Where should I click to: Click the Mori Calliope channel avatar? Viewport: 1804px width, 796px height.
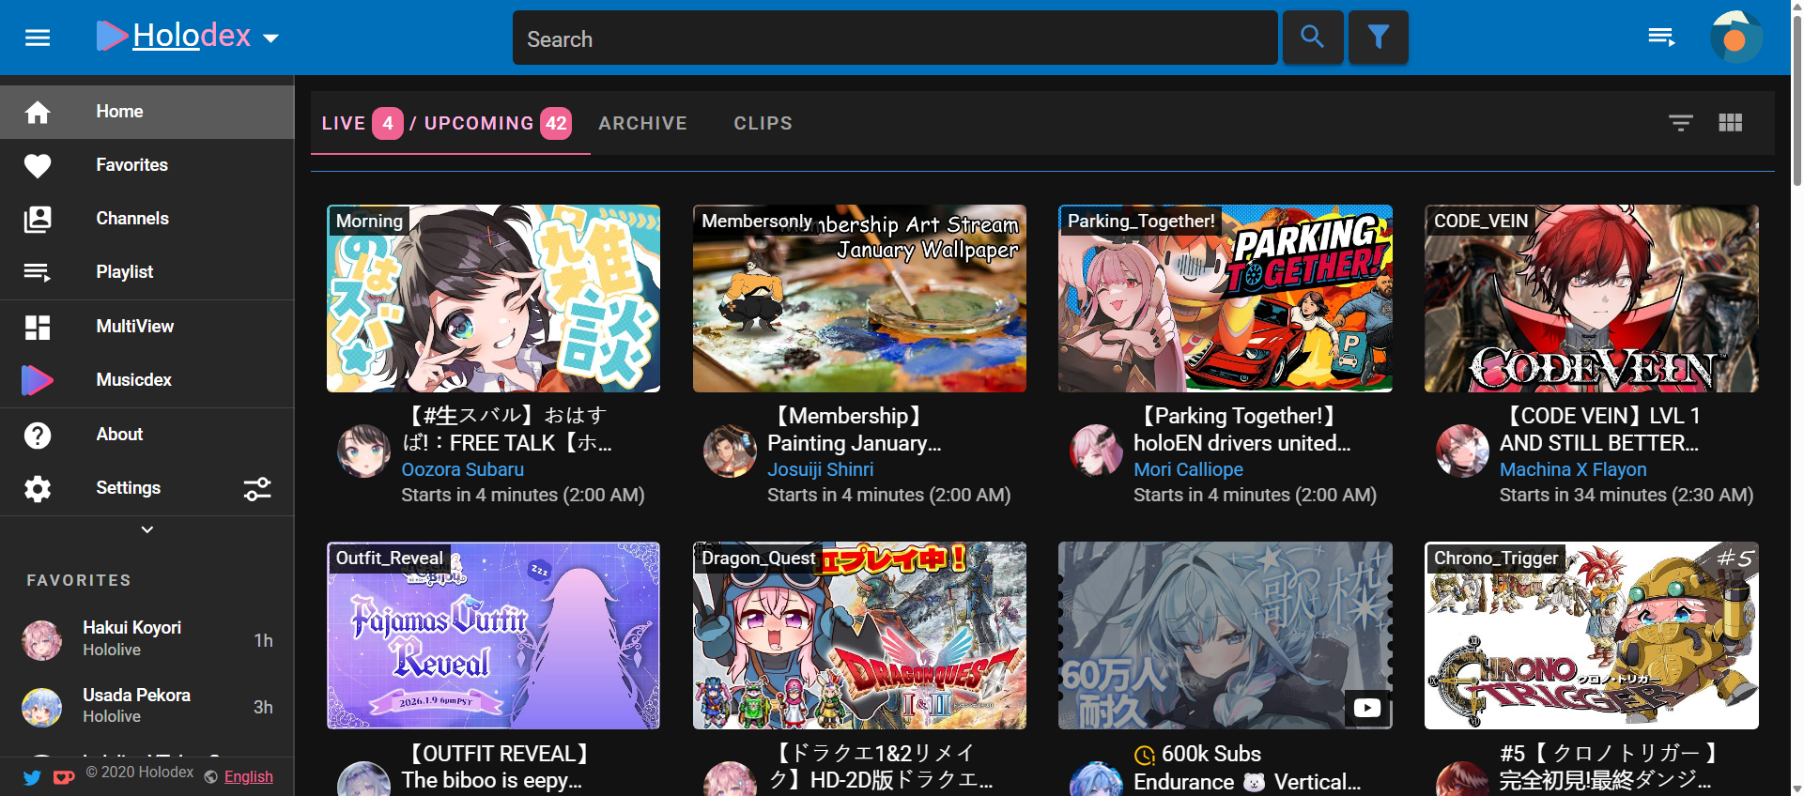1097,451
